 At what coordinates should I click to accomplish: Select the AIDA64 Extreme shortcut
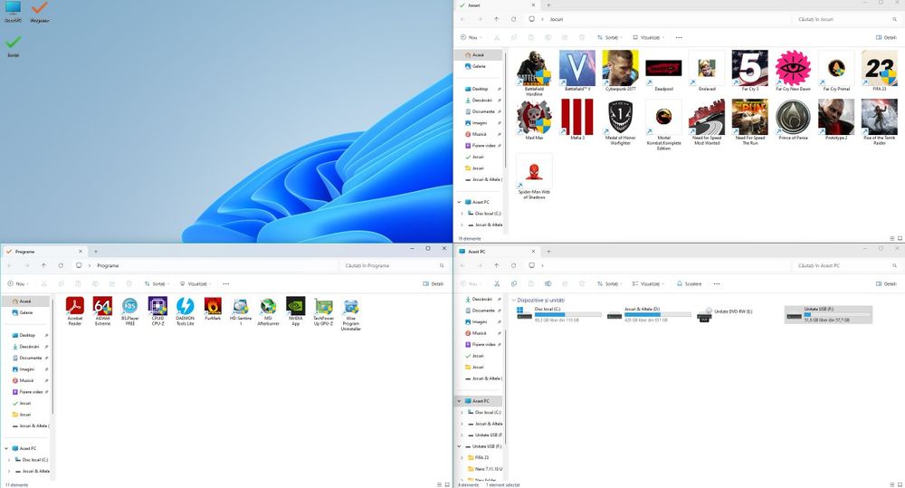103,311
